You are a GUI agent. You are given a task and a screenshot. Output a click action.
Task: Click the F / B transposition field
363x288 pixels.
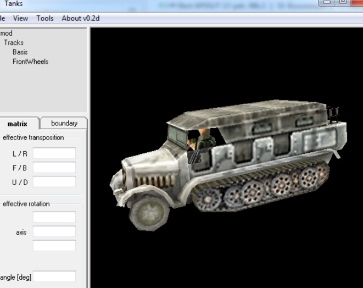click(54, 167)
